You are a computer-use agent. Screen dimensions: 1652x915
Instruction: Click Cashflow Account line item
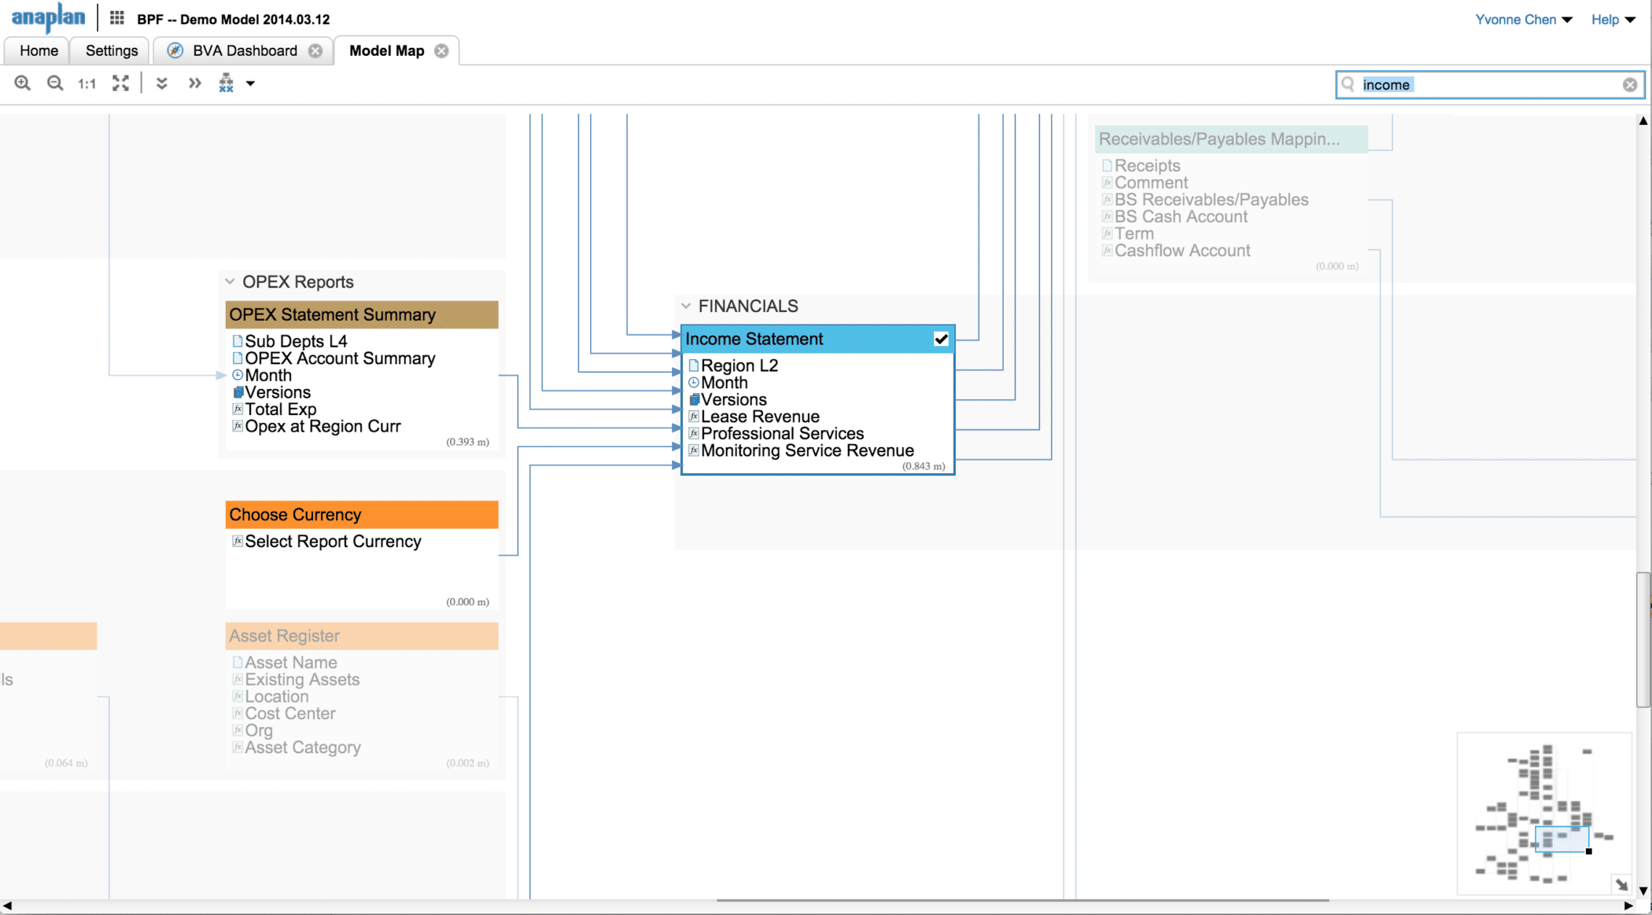[x=1182, y=251]
